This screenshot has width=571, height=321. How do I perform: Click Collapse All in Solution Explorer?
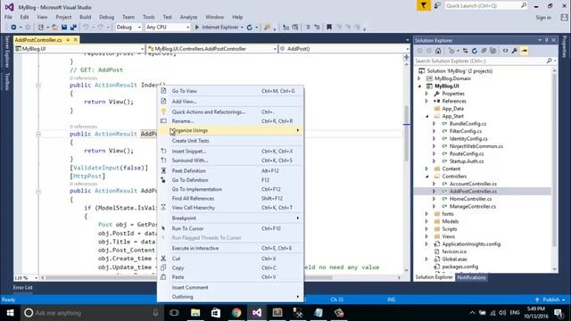click(x=484, y=51)
